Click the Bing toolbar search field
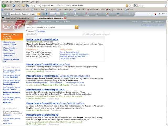This screenshot has height=126, width=168. (x=23, y=14)
